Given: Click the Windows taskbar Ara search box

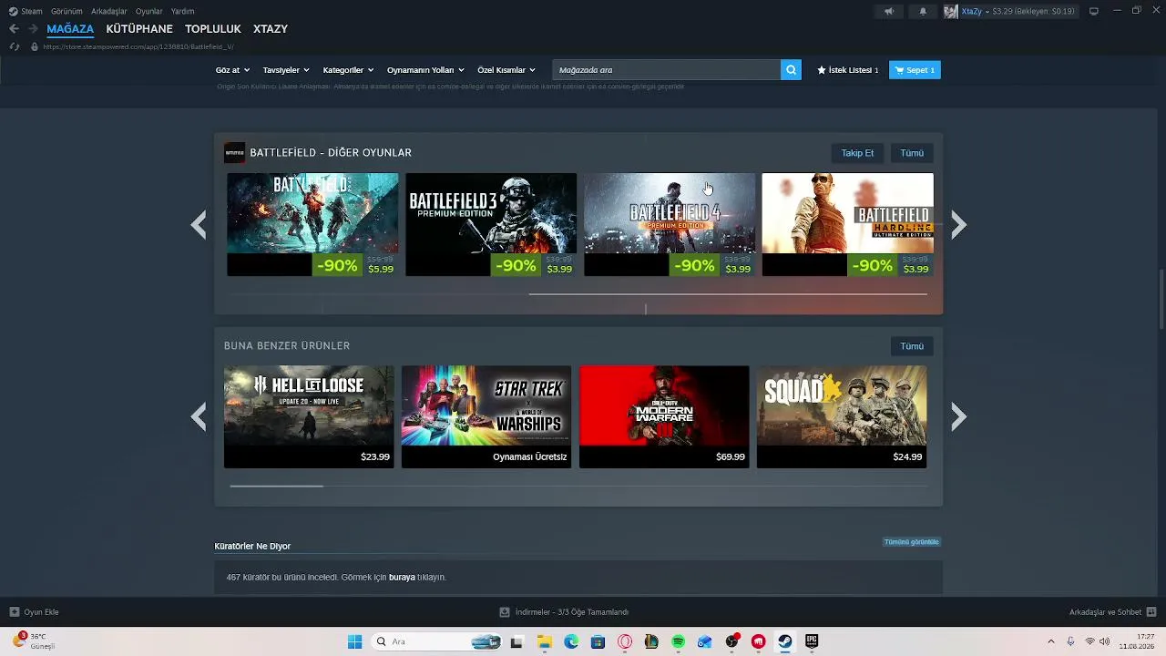Looking at the screenshot, I should click(x=438, y=641).
